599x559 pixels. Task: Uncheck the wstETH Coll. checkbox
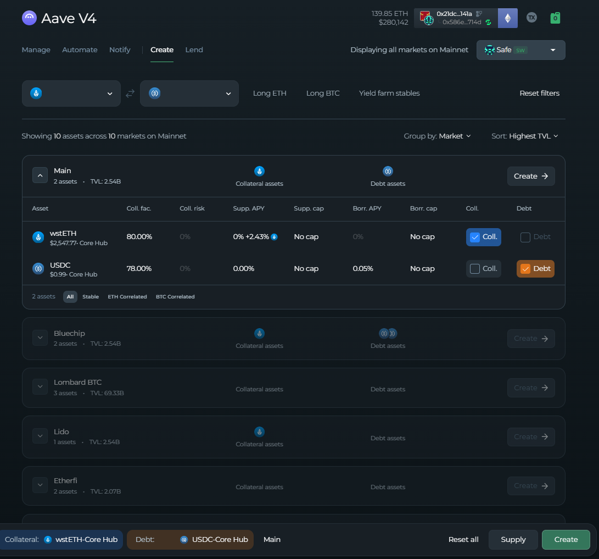(475, 237)
